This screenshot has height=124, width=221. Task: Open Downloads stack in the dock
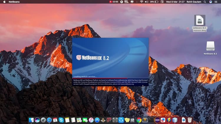184,120
